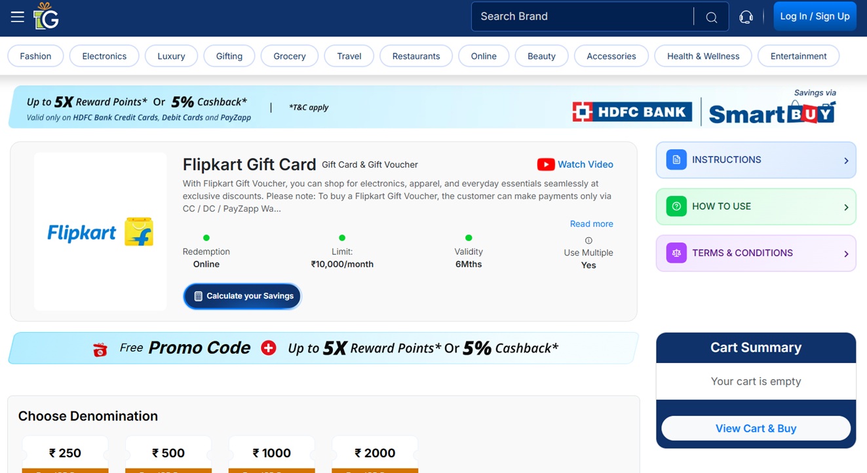Image resolution: width=867 pixels, height=473 pixels.
Task: Click Calculate your Savings button
Action: point(242,296)
